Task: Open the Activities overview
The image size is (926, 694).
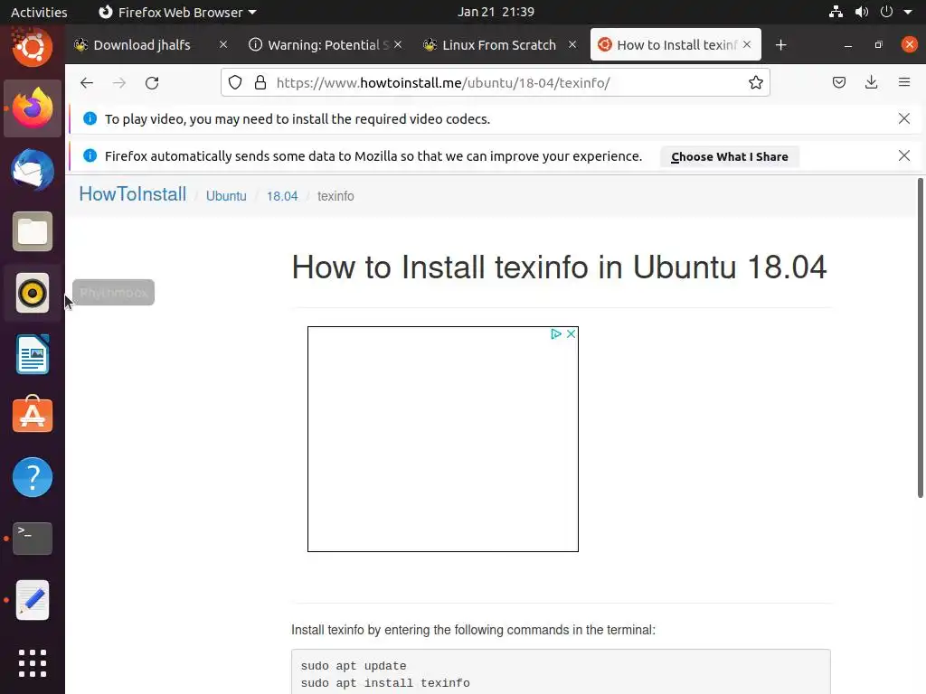Action: point(39,12)
